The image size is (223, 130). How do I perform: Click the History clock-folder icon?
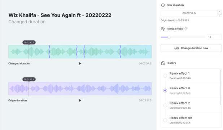click(163, 63)
